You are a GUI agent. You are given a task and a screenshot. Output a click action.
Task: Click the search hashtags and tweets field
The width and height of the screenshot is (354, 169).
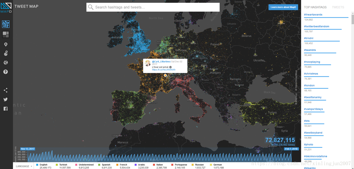coord(153,7)
